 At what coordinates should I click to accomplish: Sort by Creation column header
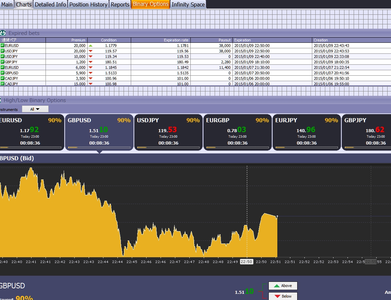(x=352, y=40)
